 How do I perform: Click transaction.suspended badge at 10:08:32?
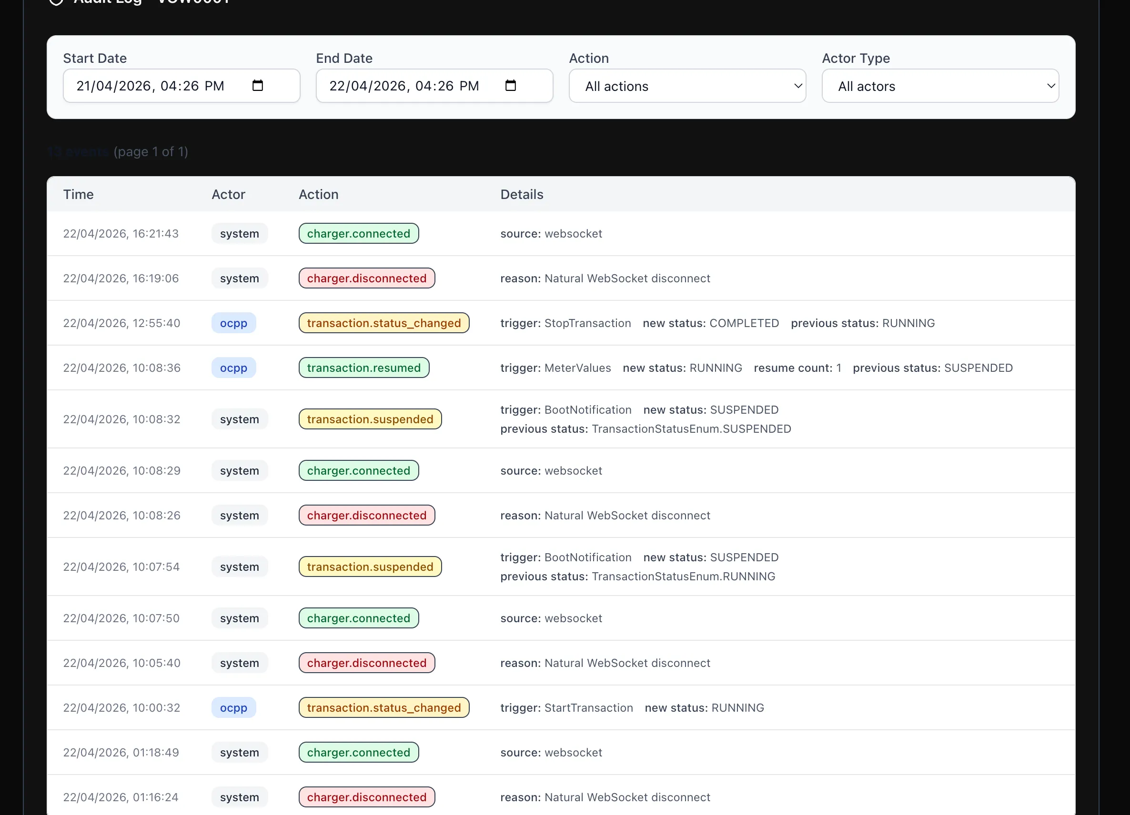pos(370,419)
